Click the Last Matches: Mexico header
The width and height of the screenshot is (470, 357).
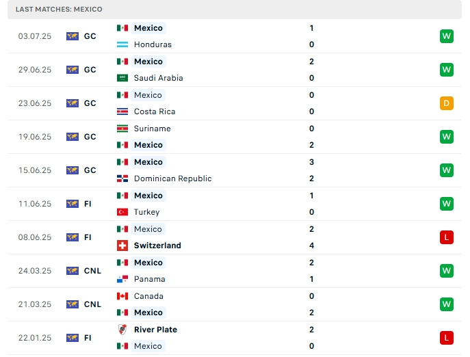point(59,10)
